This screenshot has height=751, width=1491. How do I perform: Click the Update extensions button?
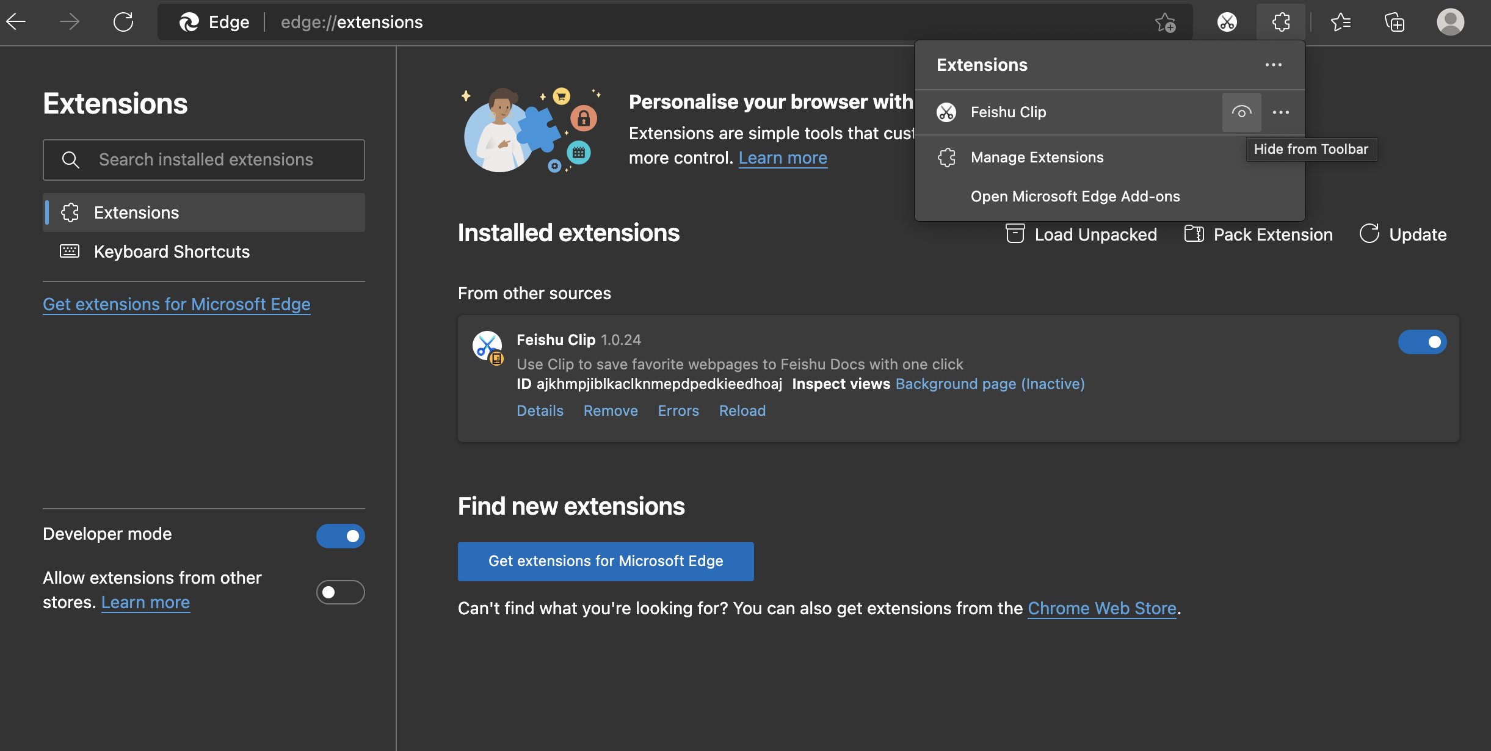(1403, 234)
